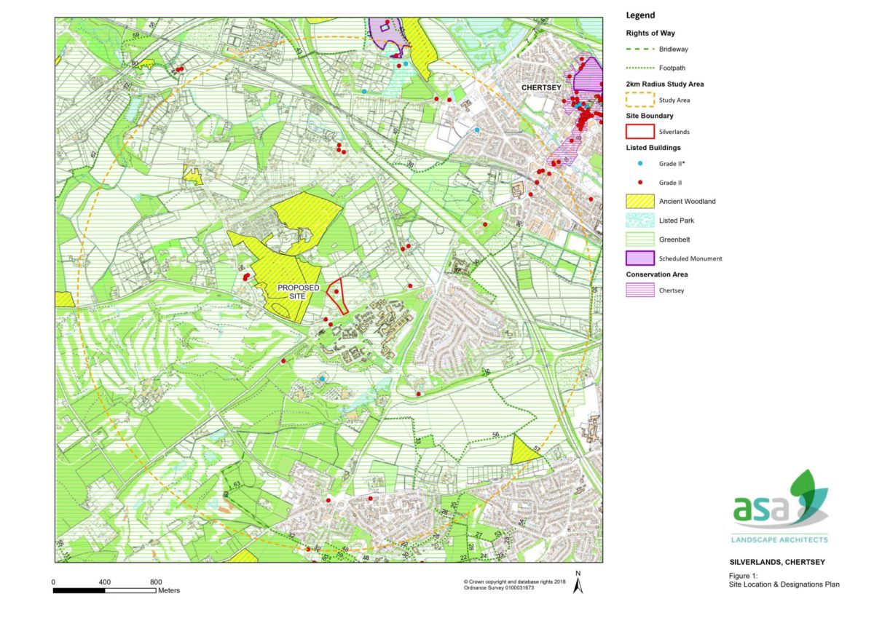The image size is (874, 618).
Task: Click the scale bar at 400 mark
Action: click(x=104, y=588)
